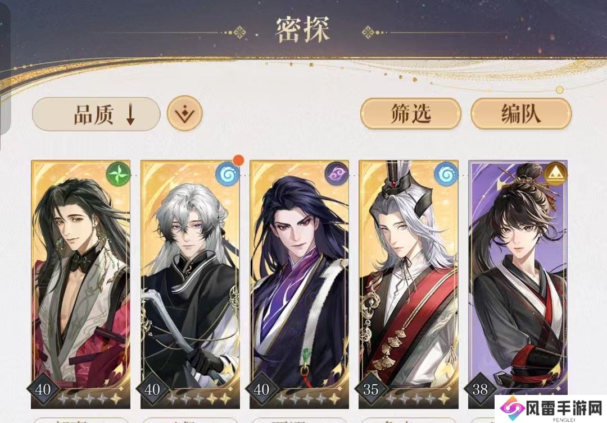
Task: Select the white-haired character with black hat
Action: pos(409,284)
